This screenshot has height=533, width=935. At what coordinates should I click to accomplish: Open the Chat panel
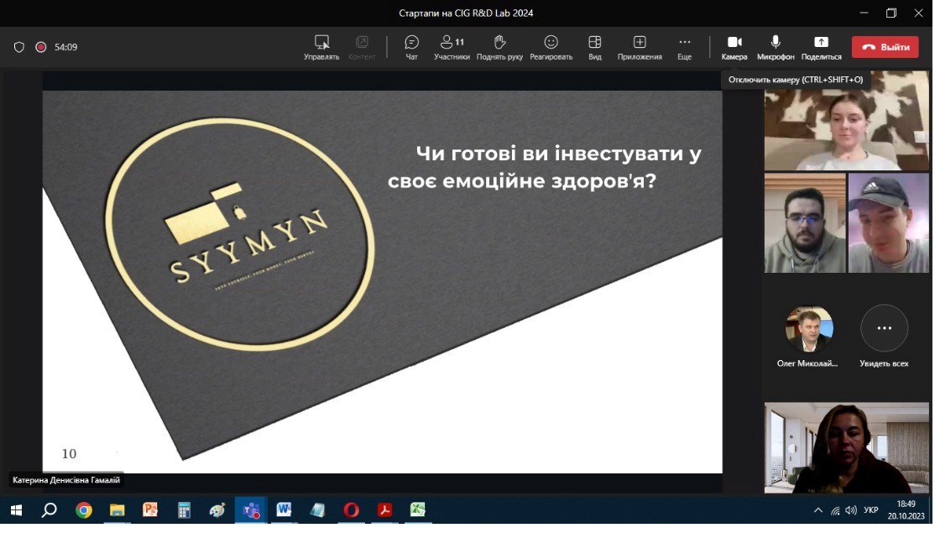411,47
